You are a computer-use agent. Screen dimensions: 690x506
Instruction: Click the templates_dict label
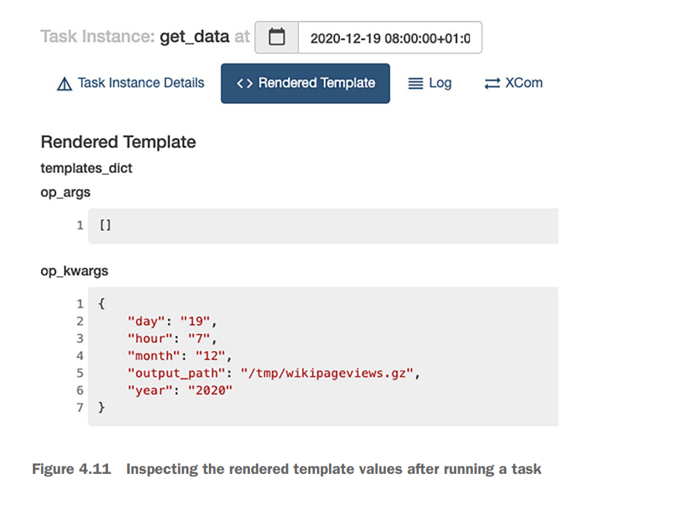(x=86, y=169)
